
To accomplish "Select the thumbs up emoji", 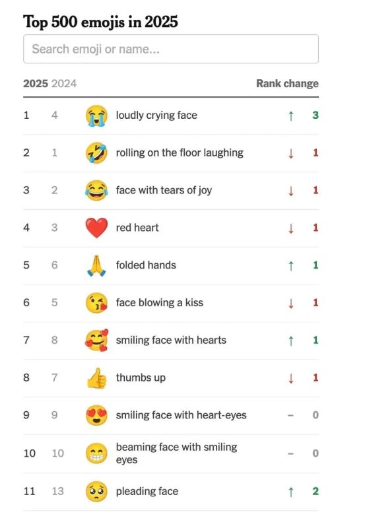I will pos(96,378).
